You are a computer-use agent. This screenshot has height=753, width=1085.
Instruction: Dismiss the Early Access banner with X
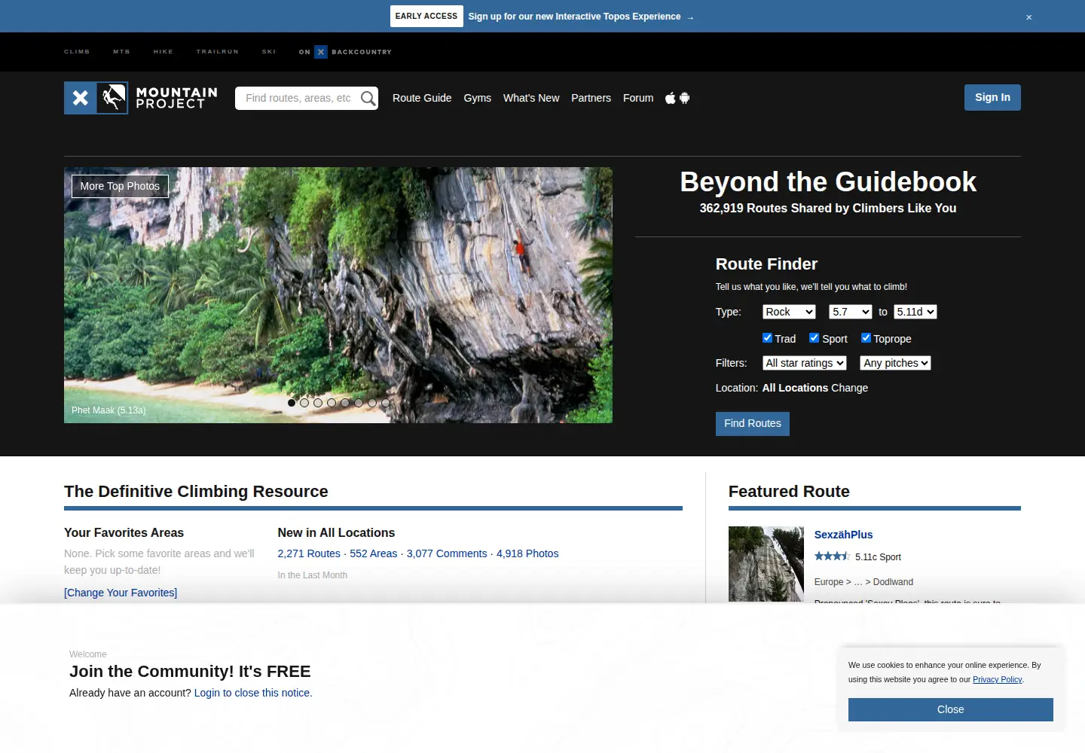(x=1028, y=17)
